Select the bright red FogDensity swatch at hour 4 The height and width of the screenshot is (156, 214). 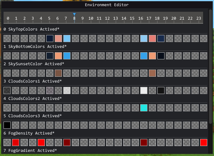pos(41,142)
